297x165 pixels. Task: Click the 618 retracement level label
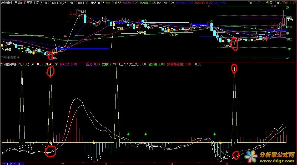[x=289, y=27]
